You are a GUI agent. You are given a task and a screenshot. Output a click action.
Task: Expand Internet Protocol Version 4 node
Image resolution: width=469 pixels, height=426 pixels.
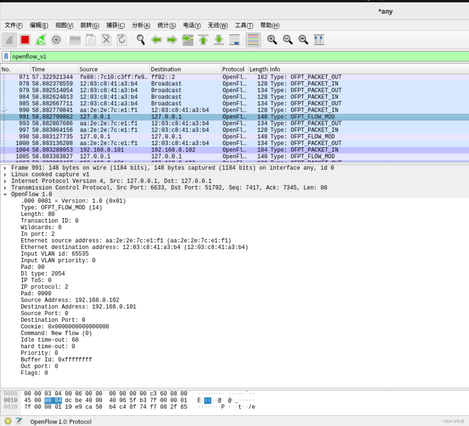[5, 181]
